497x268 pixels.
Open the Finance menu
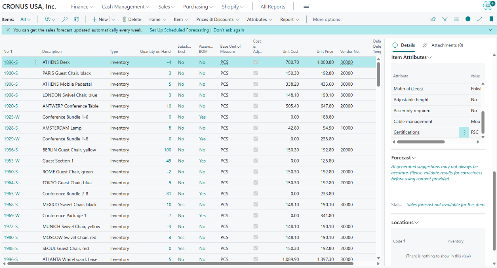click(82, 7)
